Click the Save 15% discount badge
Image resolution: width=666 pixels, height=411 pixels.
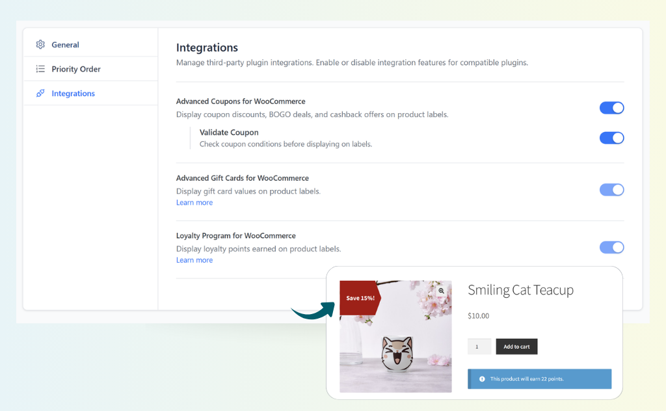(360, 298)
